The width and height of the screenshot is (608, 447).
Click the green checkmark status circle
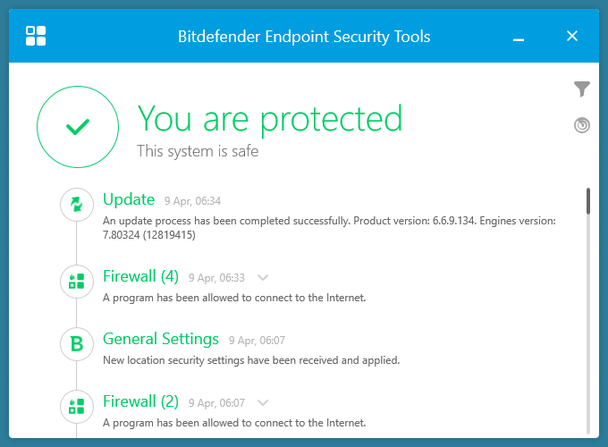pyautogui.click(x=78, y=127)
